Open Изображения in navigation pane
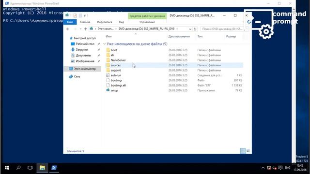The image size is (310, 174). 83,61
